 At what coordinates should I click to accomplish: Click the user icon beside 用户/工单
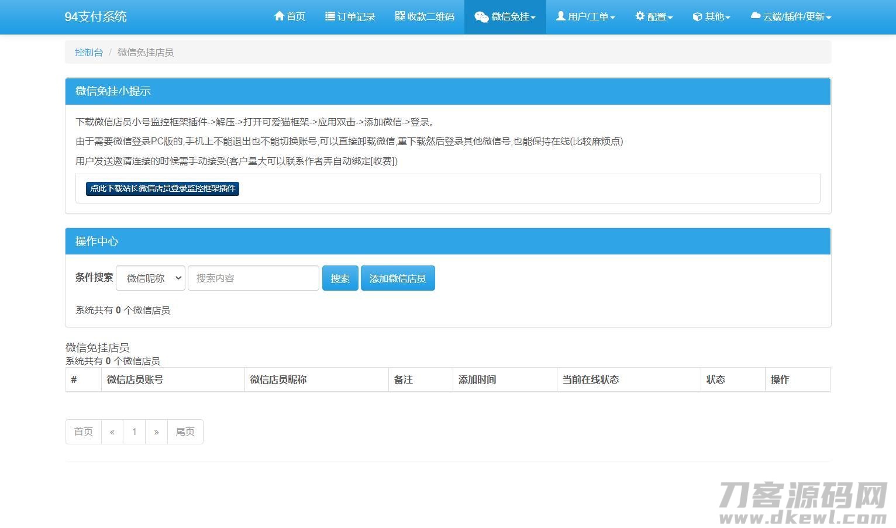point(560,16)
